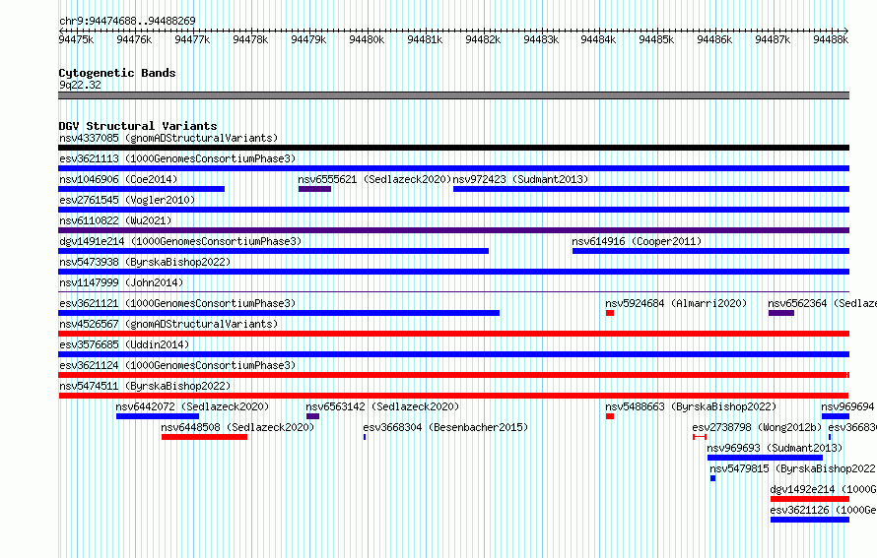Image resolution: width=877 pixels, height=558 pixels.
Task: Click the nsv4337085 gnomAD variant label
Action: [169, 138]
